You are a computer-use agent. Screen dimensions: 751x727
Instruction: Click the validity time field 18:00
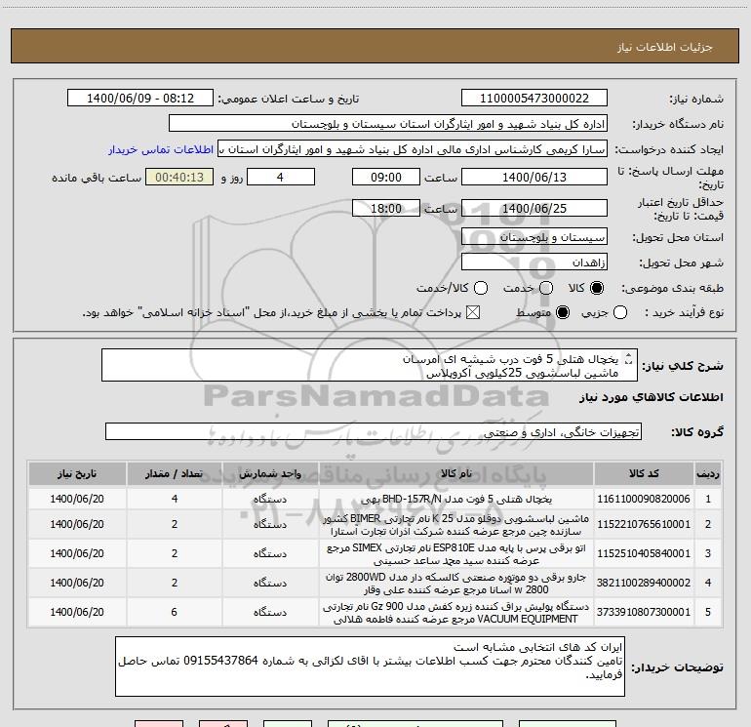point(386,209)
